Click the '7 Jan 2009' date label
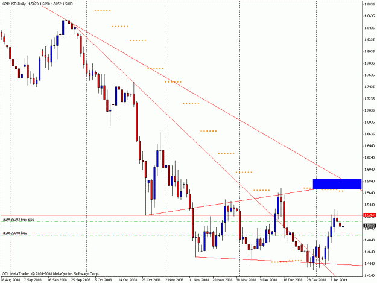Image resolution: width=377 pixels, height=283 pixels. point(338,280)
